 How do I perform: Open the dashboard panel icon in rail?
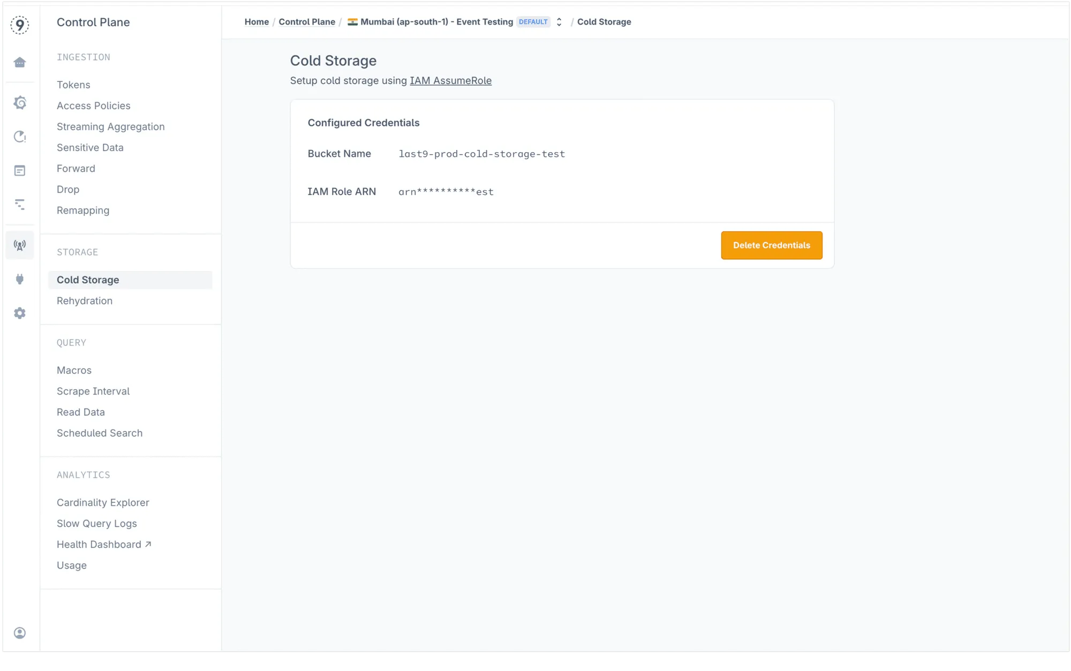[20, 171]
